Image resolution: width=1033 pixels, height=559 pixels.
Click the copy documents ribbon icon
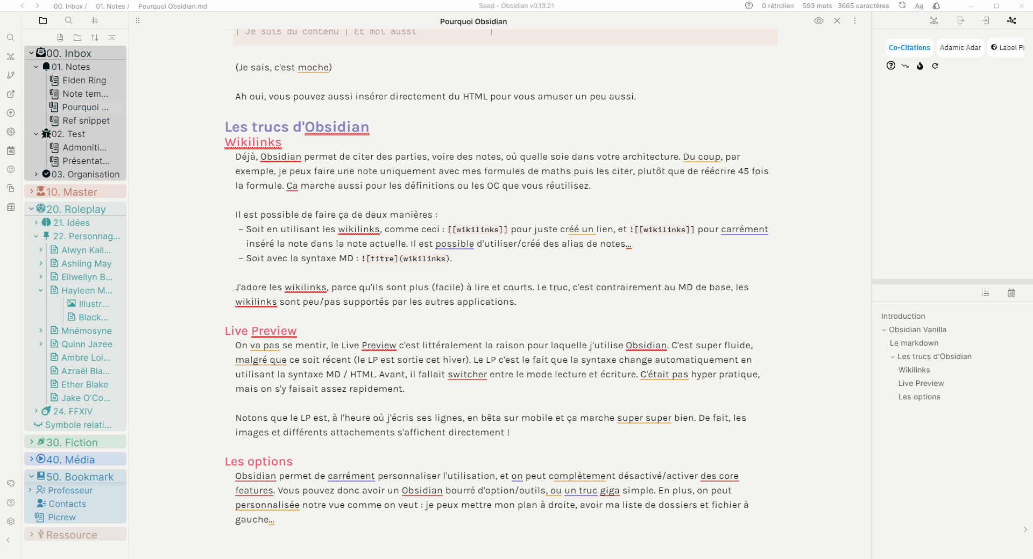[x=10, y=188]
